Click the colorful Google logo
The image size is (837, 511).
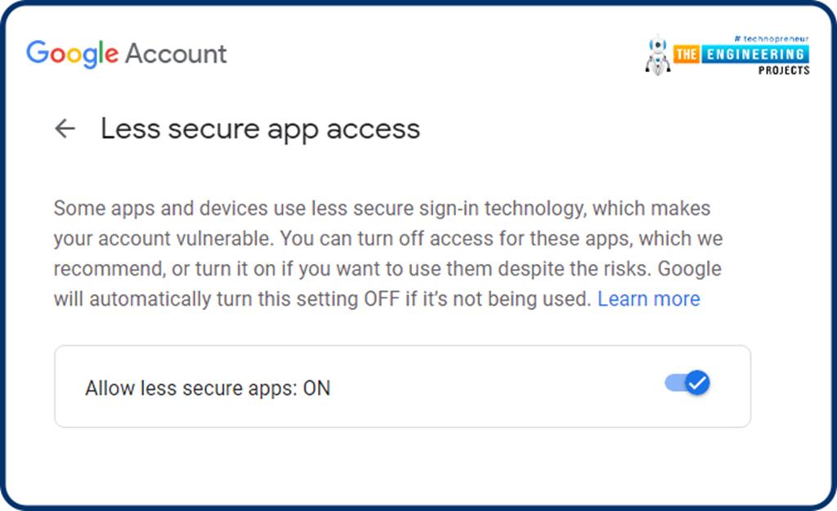pyautogui.click(x=72, y=54)
